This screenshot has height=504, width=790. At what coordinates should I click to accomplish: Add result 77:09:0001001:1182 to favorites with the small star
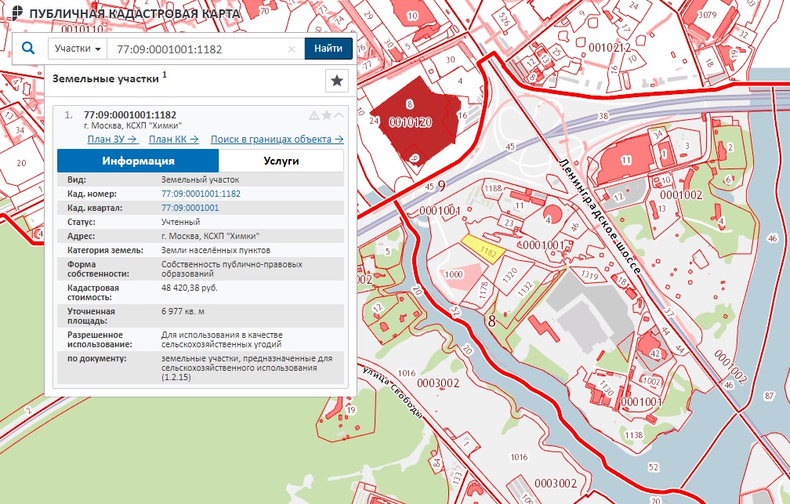(327, 115)
